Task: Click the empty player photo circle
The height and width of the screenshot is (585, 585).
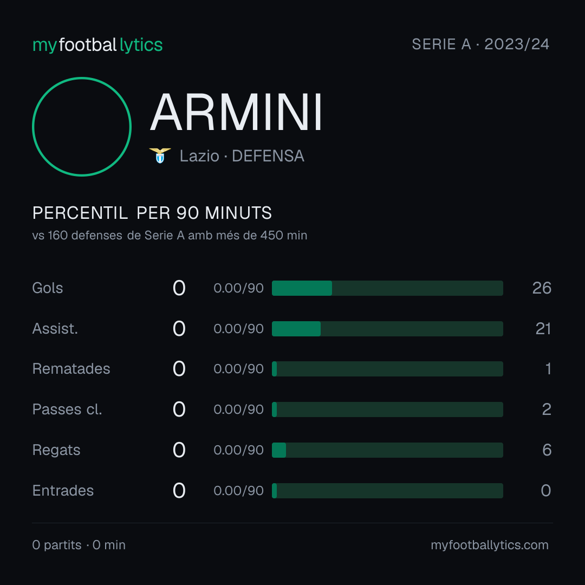Action: 82,126
